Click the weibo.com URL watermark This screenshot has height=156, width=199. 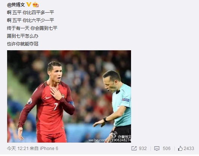pyautogui.click(x=110, y=140)
